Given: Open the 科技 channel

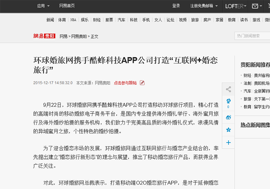Looking at the screenshot, I should tap(134, 20).
